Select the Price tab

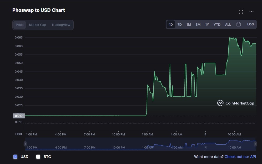click(x=20, y=25)
